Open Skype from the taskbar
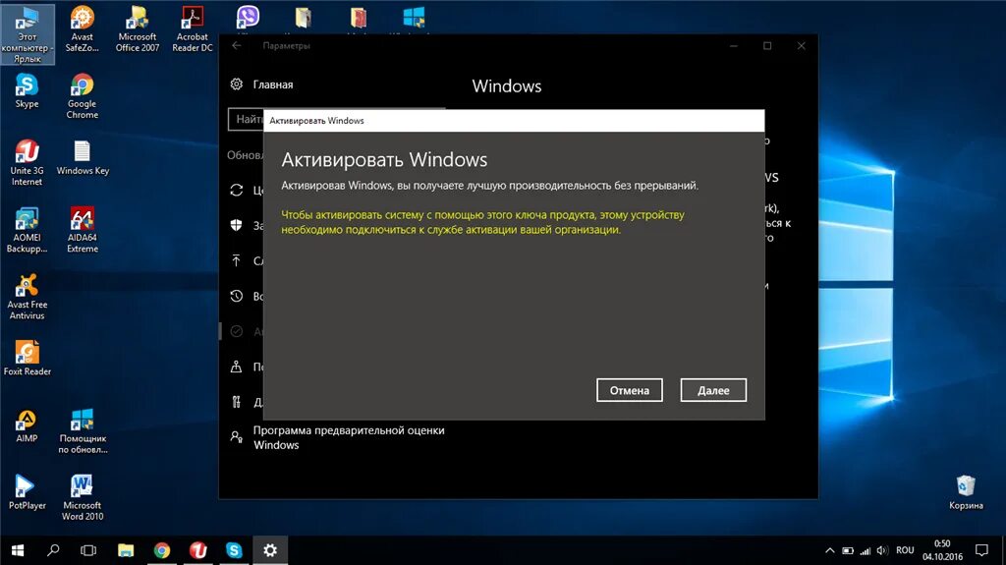This screenshot has height=565, width=1006. (x=234, y=550)
